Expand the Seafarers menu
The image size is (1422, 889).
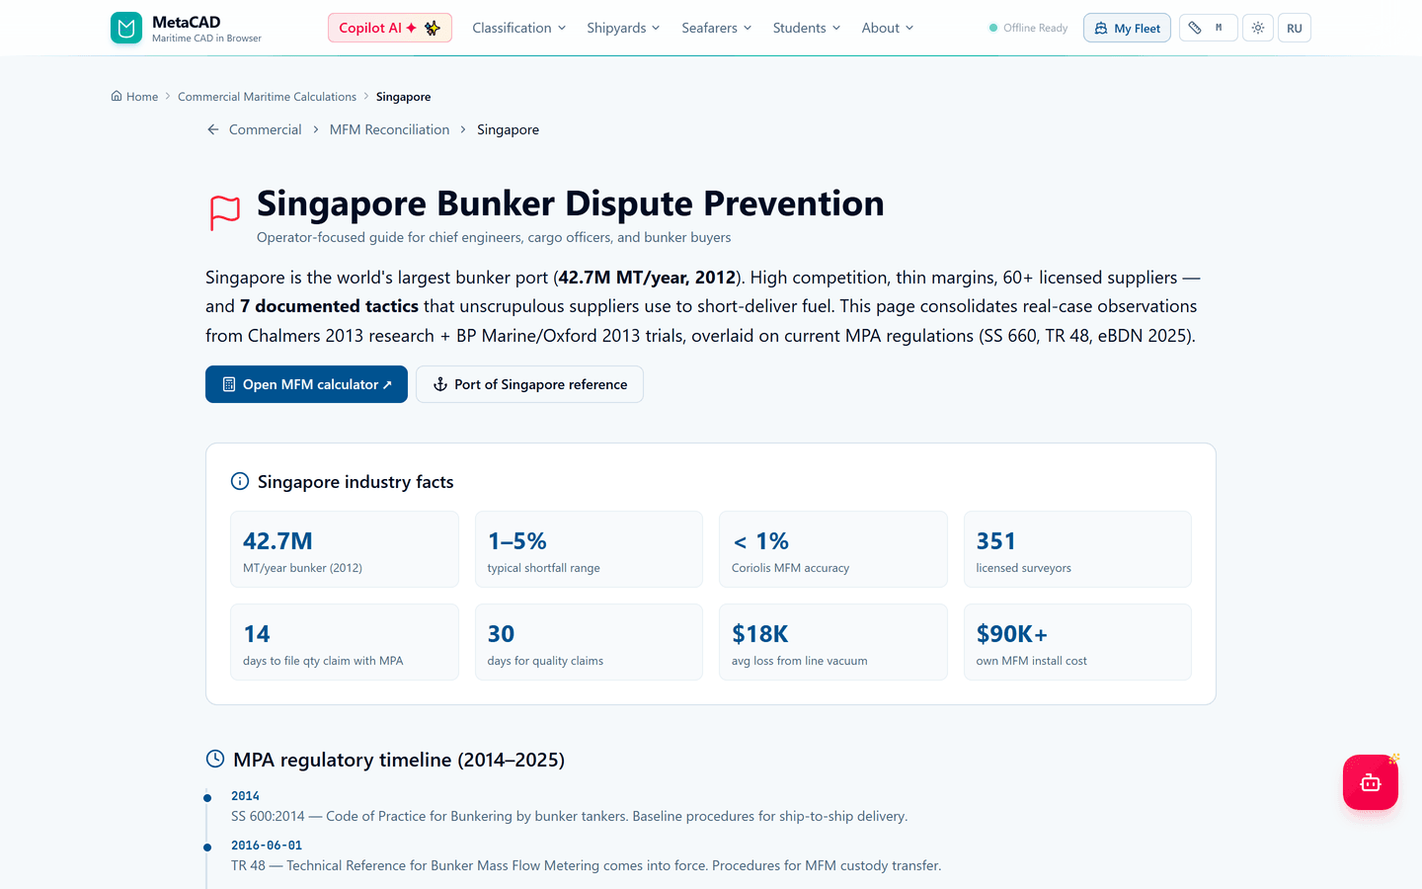(x=717, y=28)
